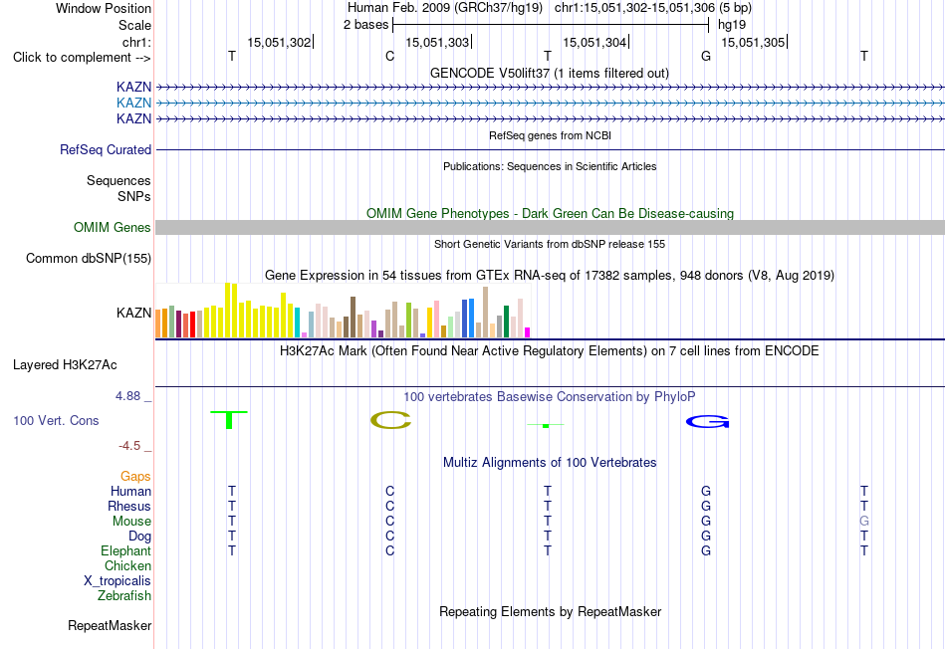Viewport: 946px width, 649px height.
Task: Click the 'Sequences' publications track label
Action: pyautogui.click(x=118, y=180)
